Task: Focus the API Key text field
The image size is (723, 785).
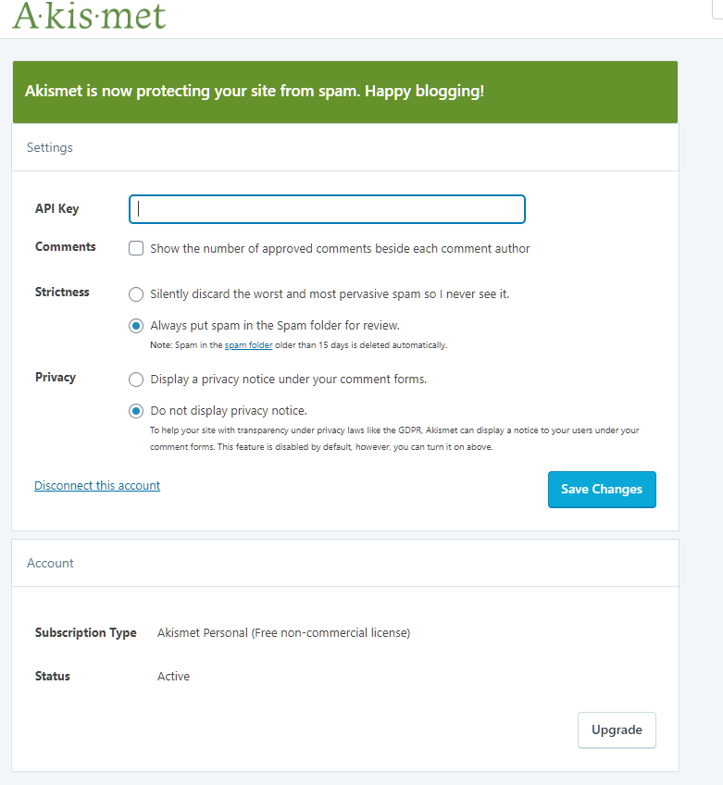Action: pyautogui.click(x=327, y=209)
